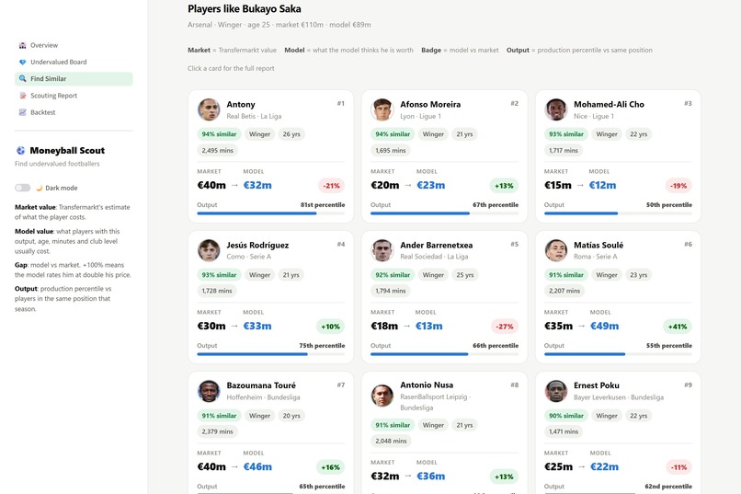Open the Undervalued Board page

[74, 62]
